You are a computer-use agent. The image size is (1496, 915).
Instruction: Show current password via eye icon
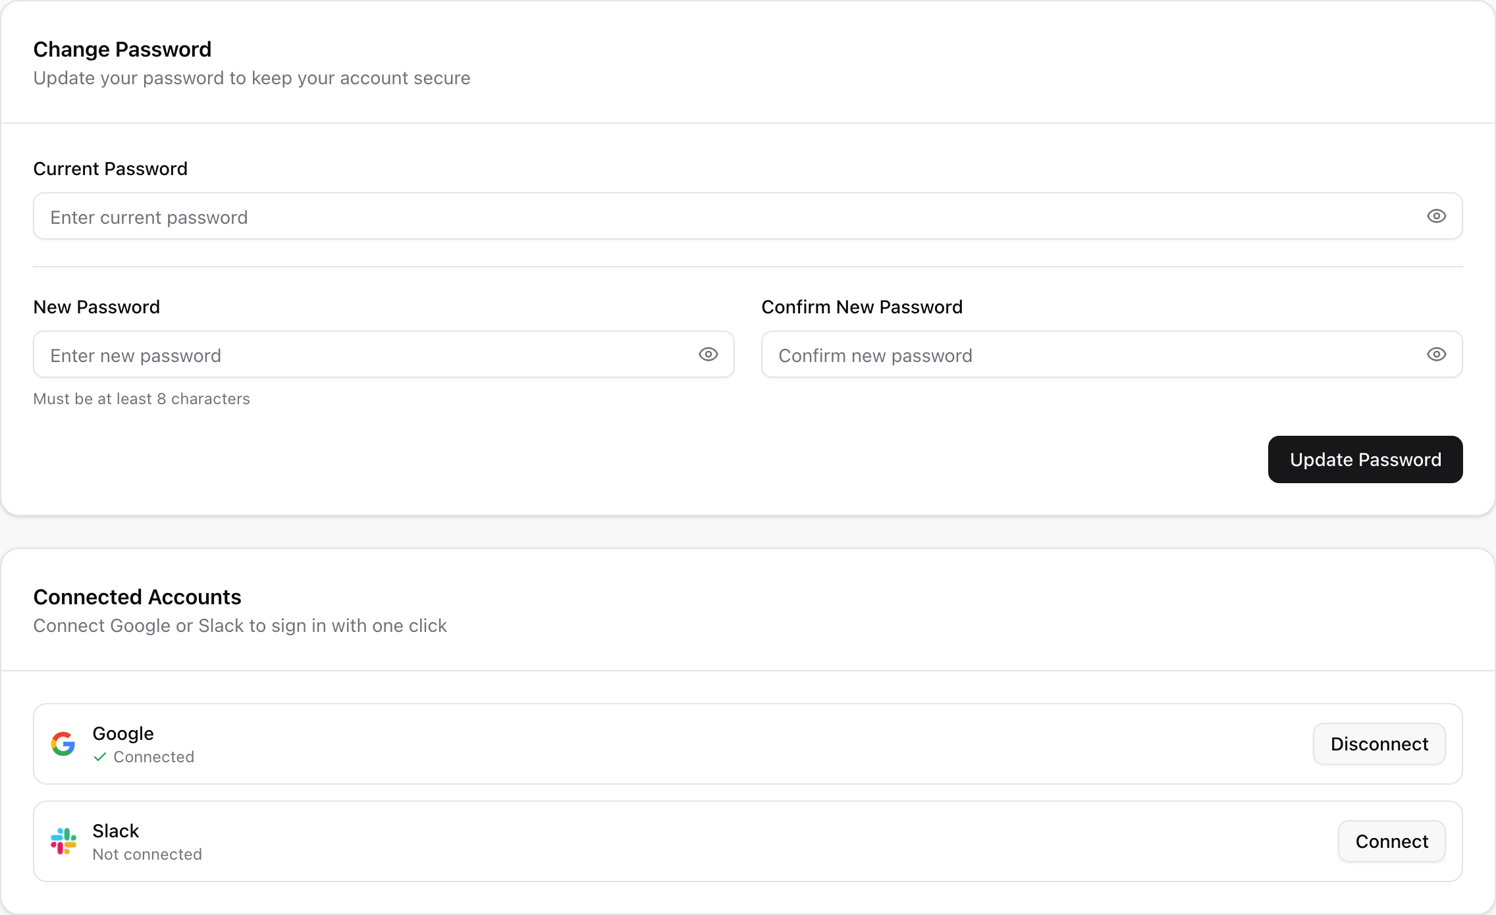point(1436,217)
